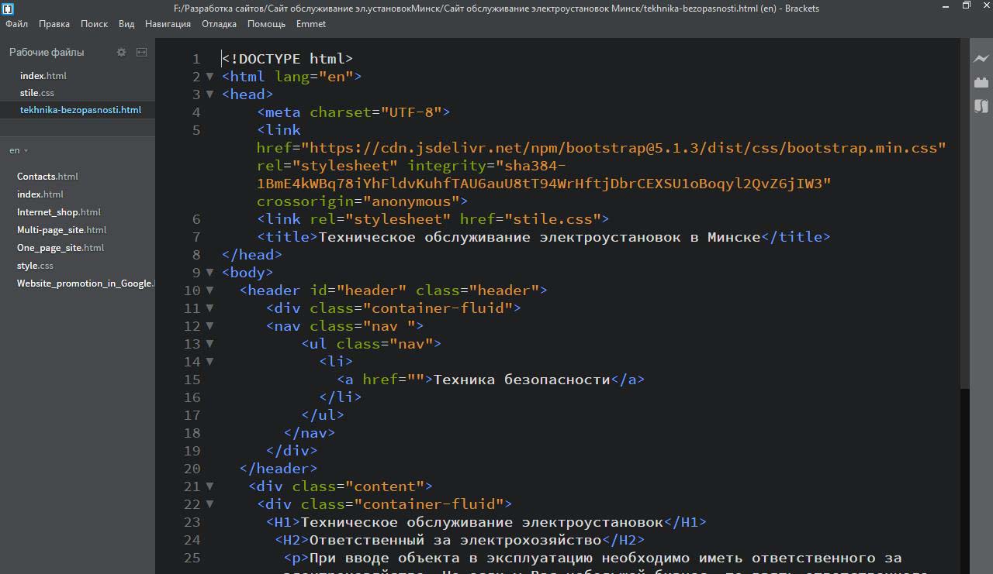Fold the head section on line 3
Viewport: 993px width, 574px height.
pyautogui.click(x=209, y=95)
